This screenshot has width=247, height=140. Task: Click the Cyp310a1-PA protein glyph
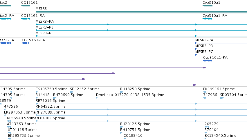(208, 61)
